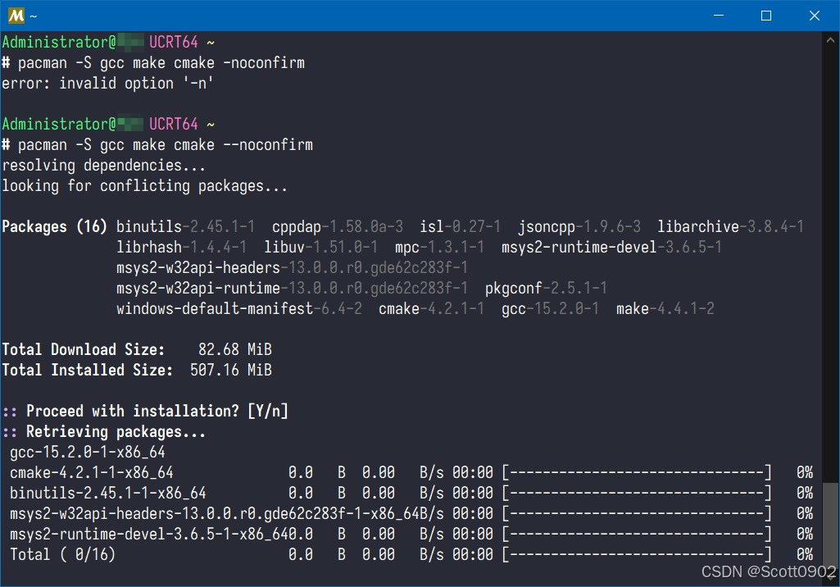Click 'looking for conflicting packages...' line

coord(144,186)
